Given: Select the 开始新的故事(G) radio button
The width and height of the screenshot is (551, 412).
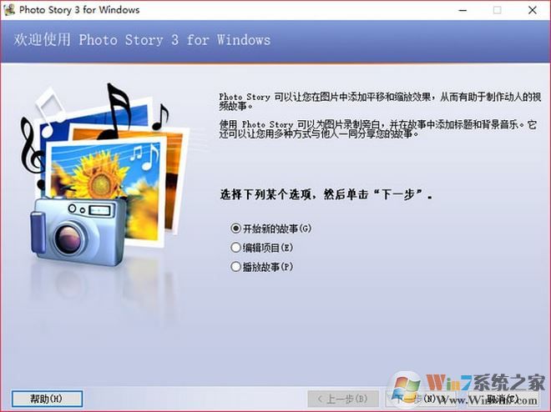Looking at the screenshot, I should [x=235, y=228].
